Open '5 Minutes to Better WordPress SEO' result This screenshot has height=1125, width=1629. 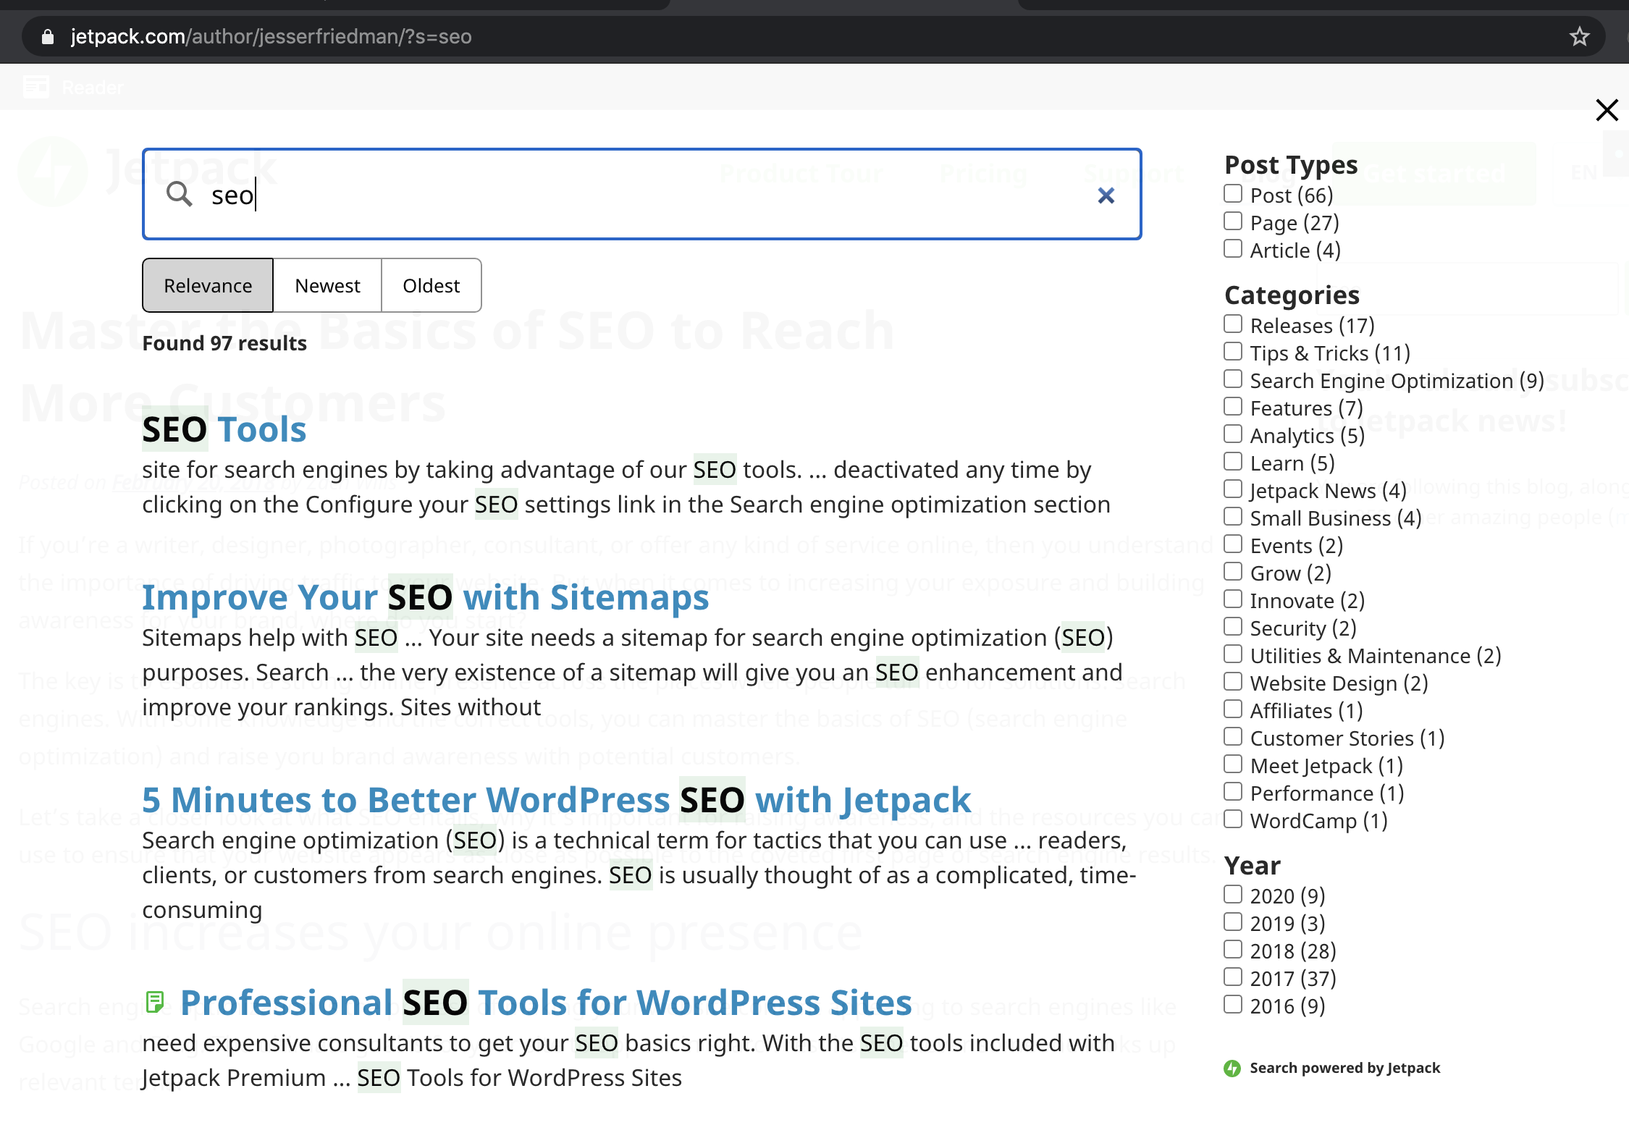click(x=556, y=800)
